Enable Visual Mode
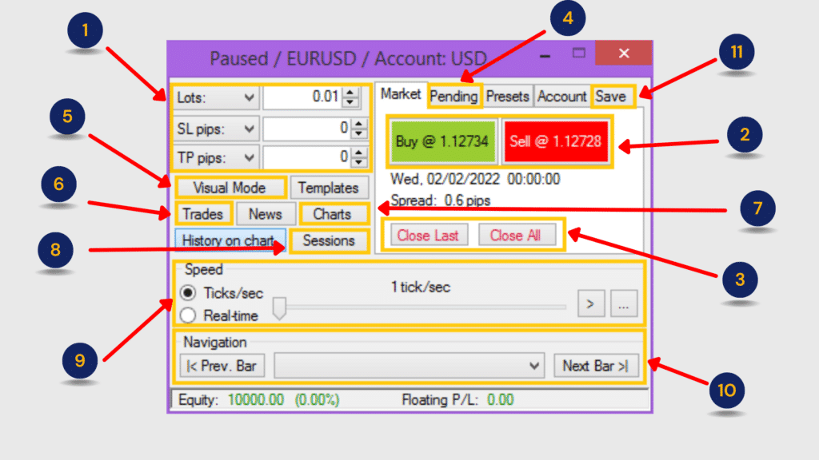The height and width of the screenshot is (460, 819). point(230,188)
